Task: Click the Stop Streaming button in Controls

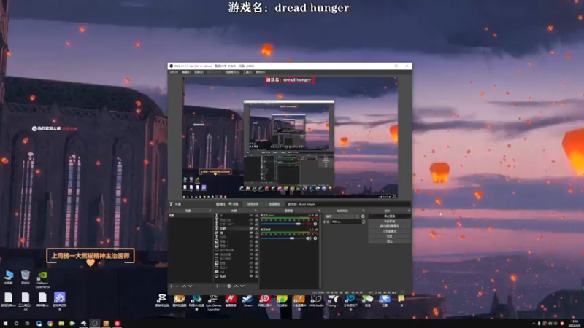Action: click(x=390, y=216)
